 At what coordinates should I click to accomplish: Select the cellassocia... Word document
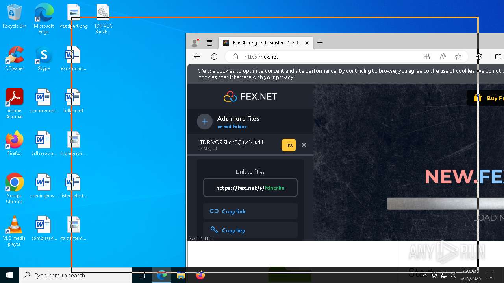pyautogui.click(x=44, y=144)
